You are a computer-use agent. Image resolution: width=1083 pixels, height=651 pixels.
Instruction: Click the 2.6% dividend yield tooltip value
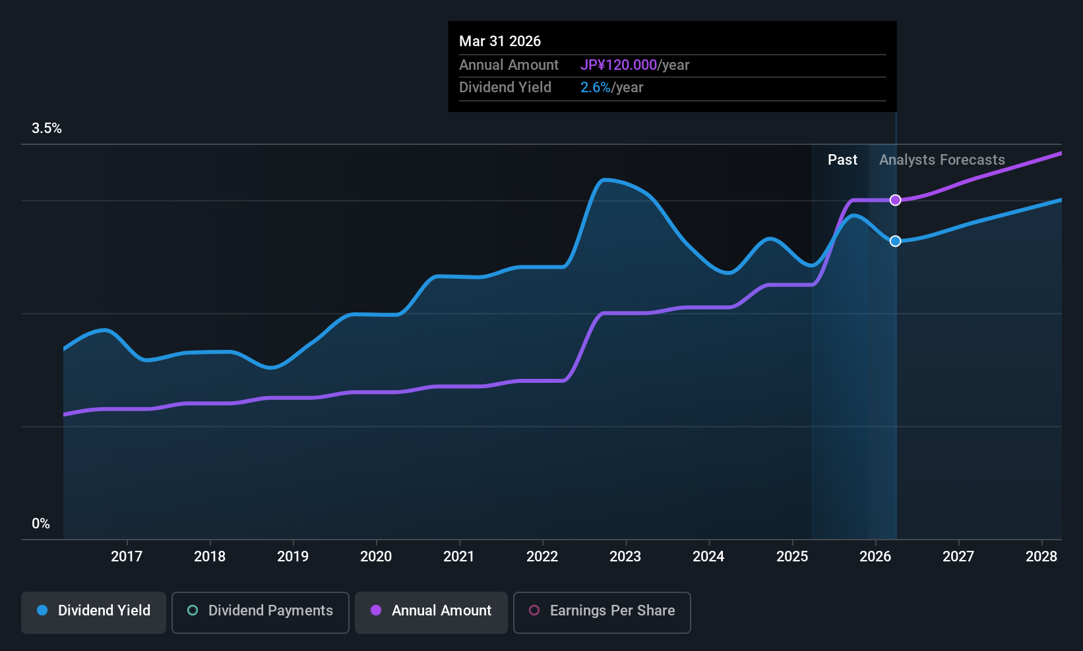click(595, 88)
